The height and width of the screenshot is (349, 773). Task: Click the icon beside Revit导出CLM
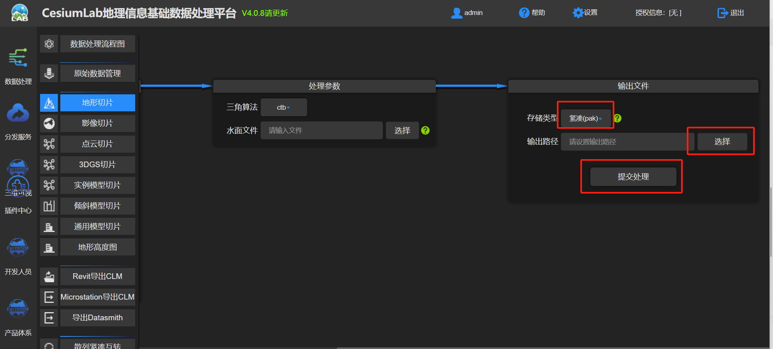pos(49,277)
